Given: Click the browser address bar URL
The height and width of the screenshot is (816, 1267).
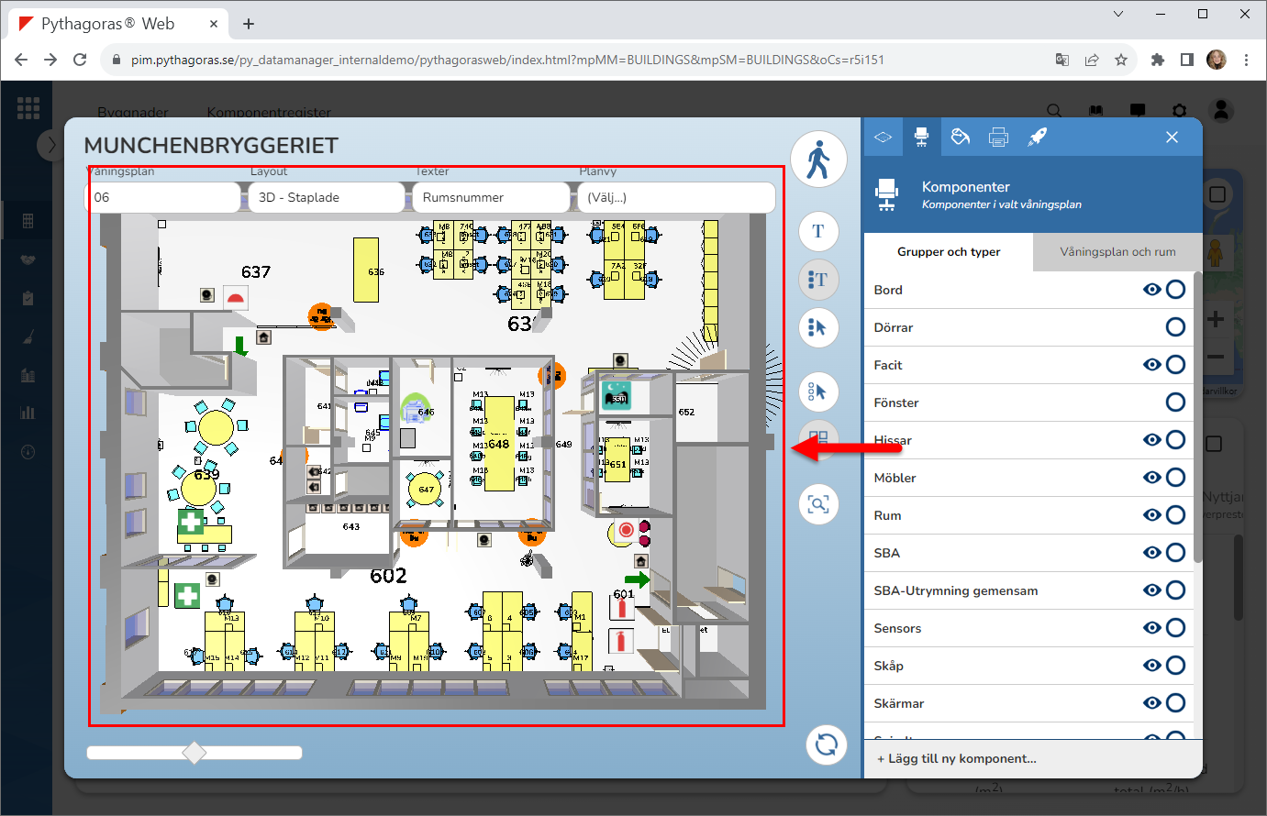Looking at the screenshot, I should 507,60.
